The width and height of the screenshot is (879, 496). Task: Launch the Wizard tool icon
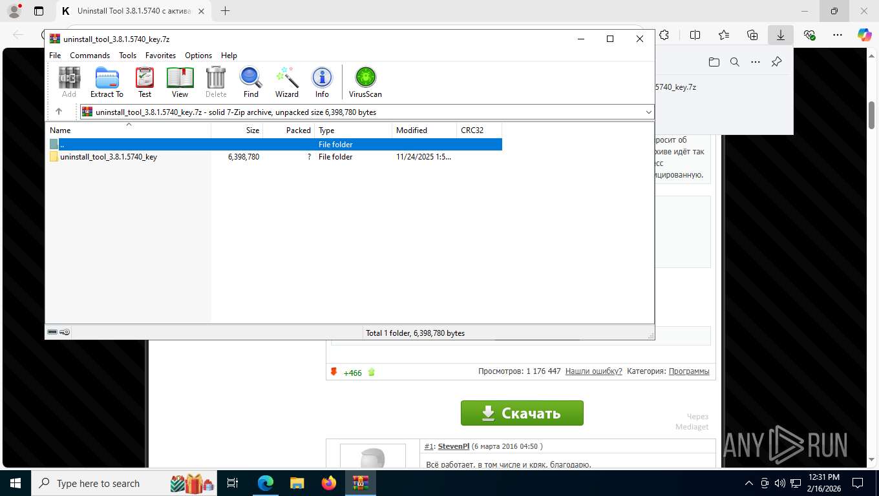click(x=287, y=83)
